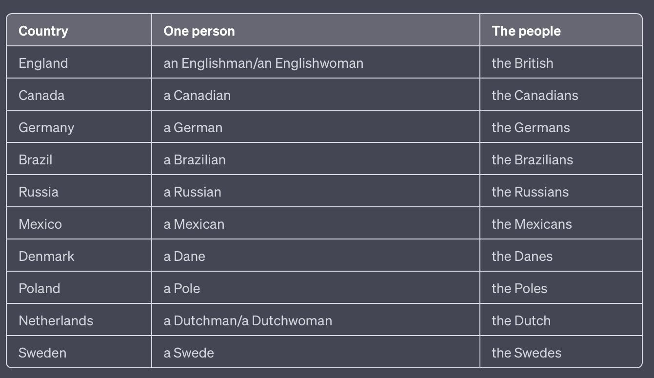Select the a German cell
Screen dimensions: 654x378
316,127
